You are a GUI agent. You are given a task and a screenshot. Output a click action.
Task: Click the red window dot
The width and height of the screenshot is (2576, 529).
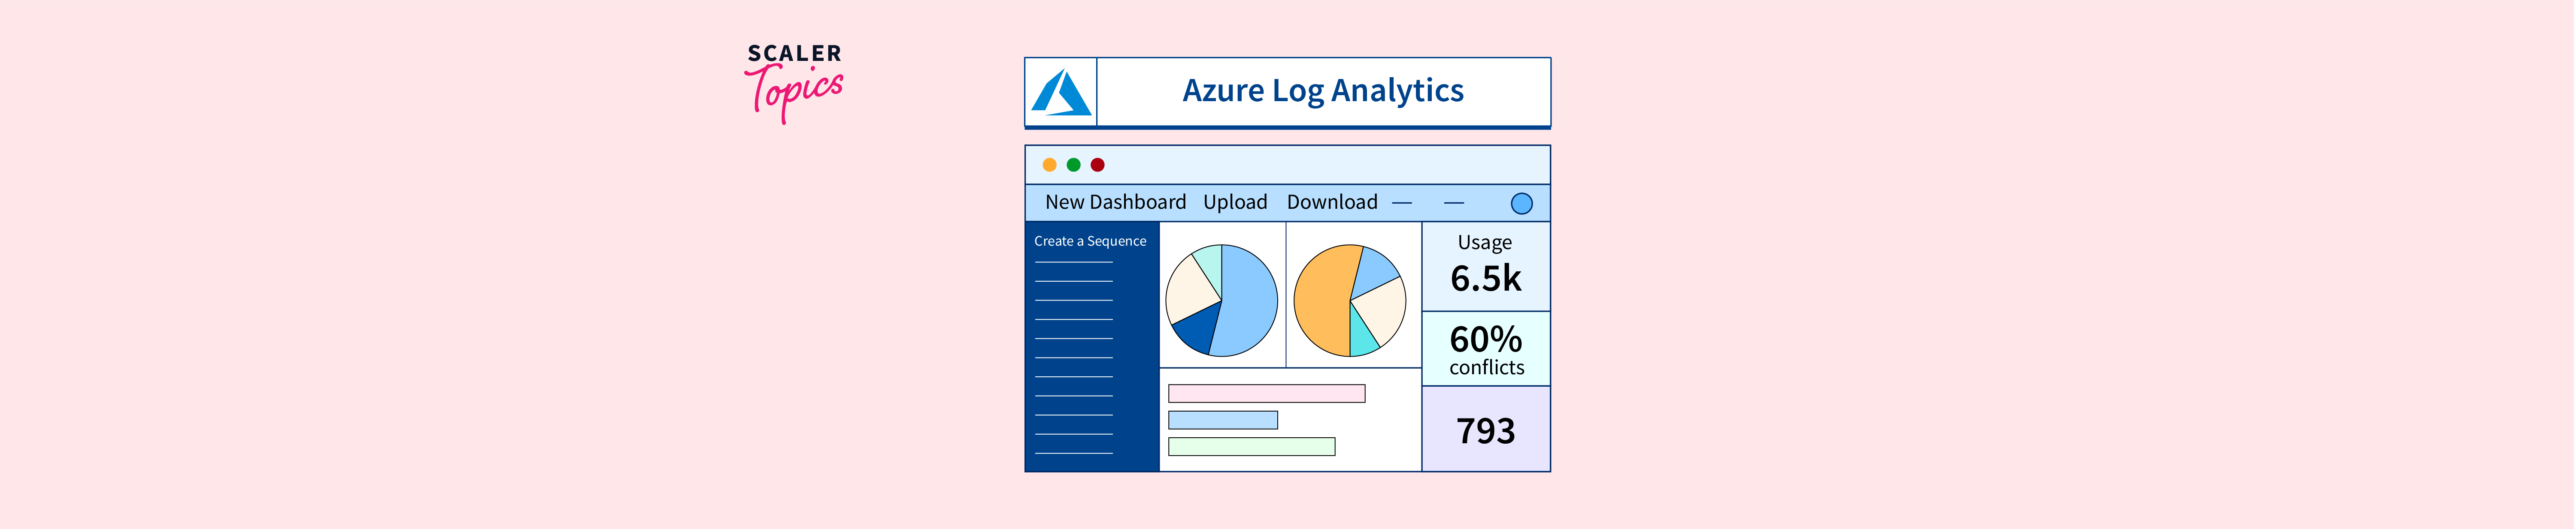pyautogui.click(x=1097, y=165)
